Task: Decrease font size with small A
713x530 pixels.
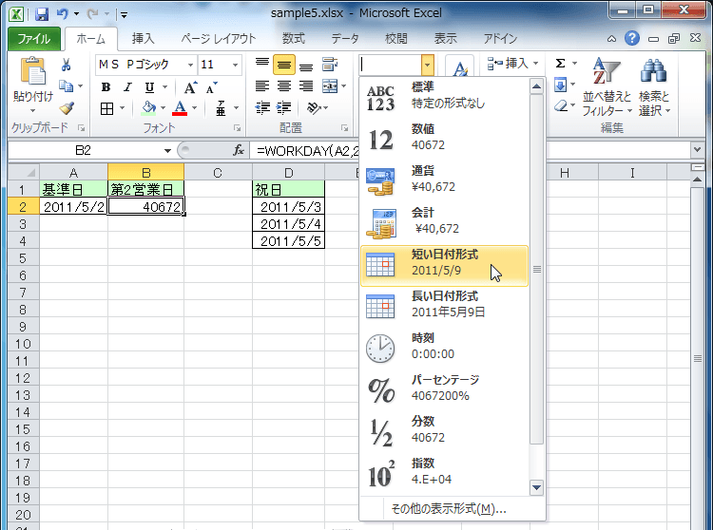Action: [211, 87]
